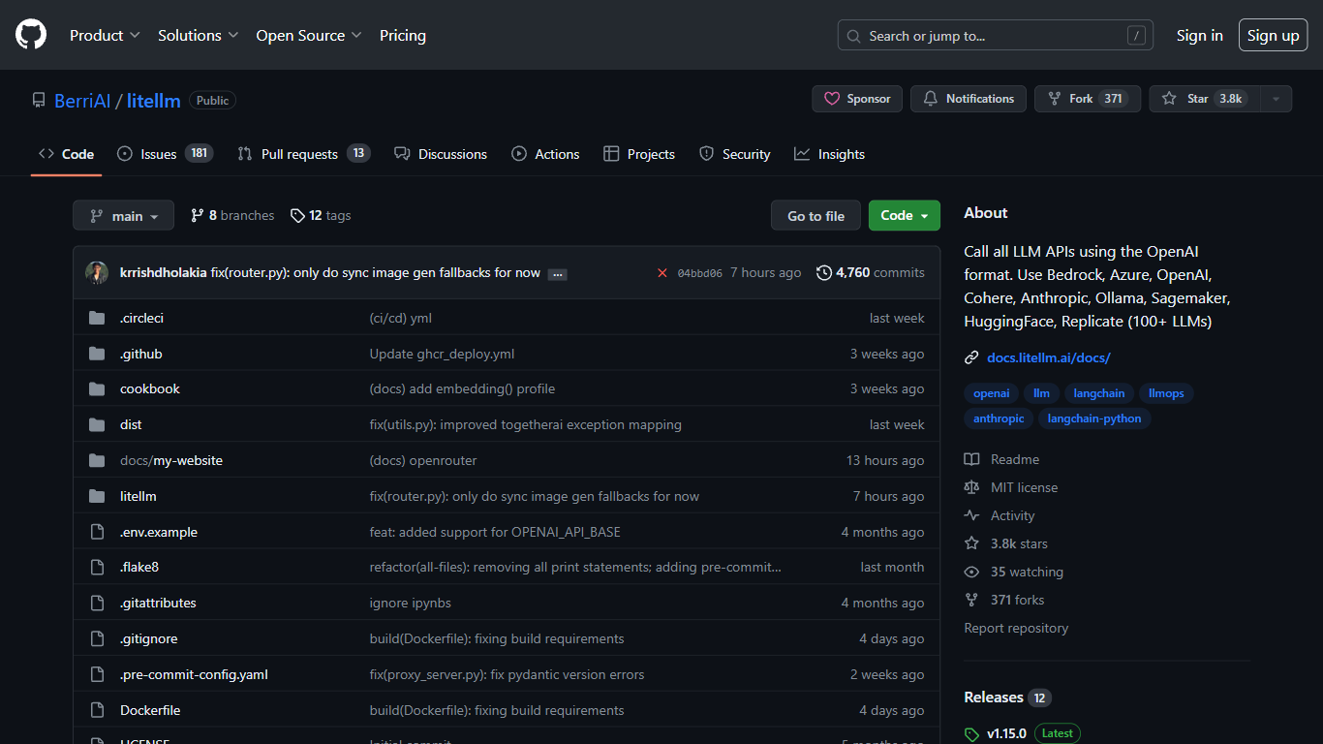The width and height of the screenshot is (1323, 744).
Task: Focus the Search or jump to field
Action: (996, 36)
